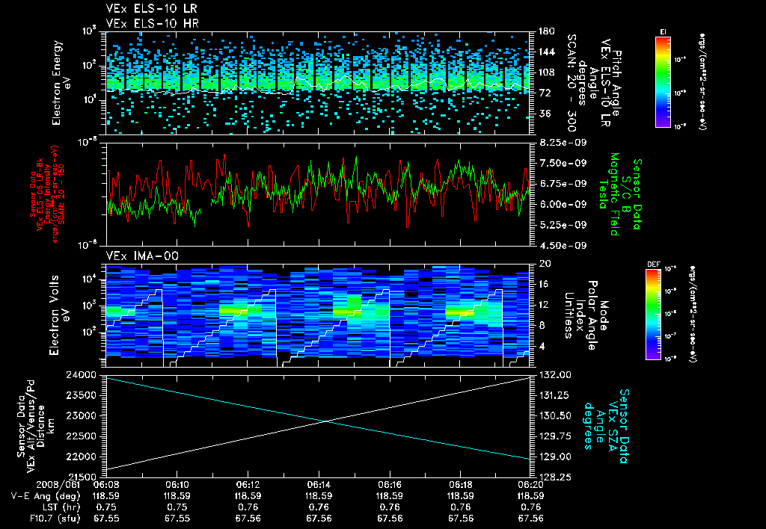The image size is (766, 529).
Task: Click the "36" pitch angle tick value
Action: [545, 114]
